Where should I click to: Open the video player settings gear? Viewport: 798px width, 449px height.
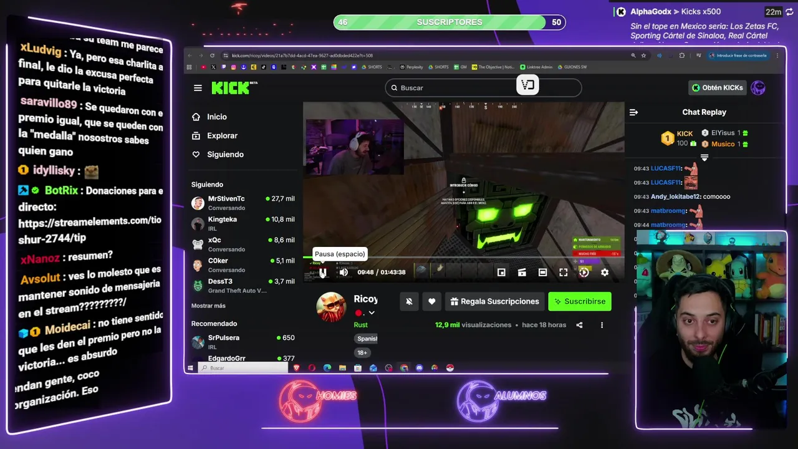605,273
